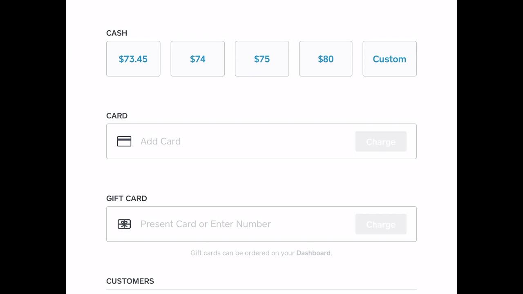Select the credit card icon
523x294 pixels.
click(124, 141)
